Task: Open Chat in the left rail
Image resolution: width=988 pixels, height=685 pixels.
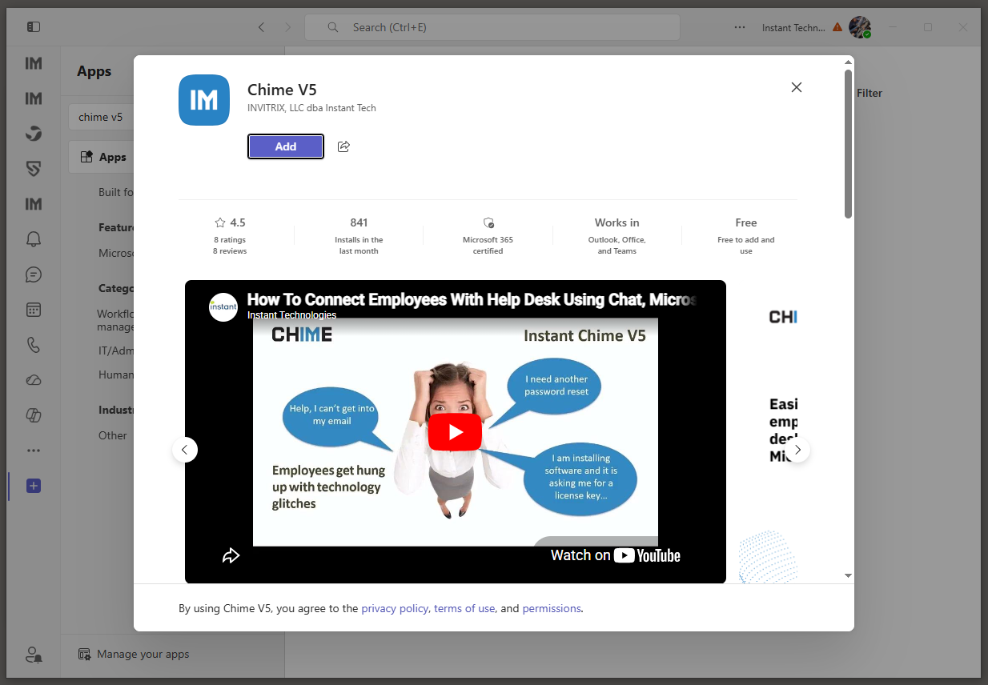Action: coord(34,274)
